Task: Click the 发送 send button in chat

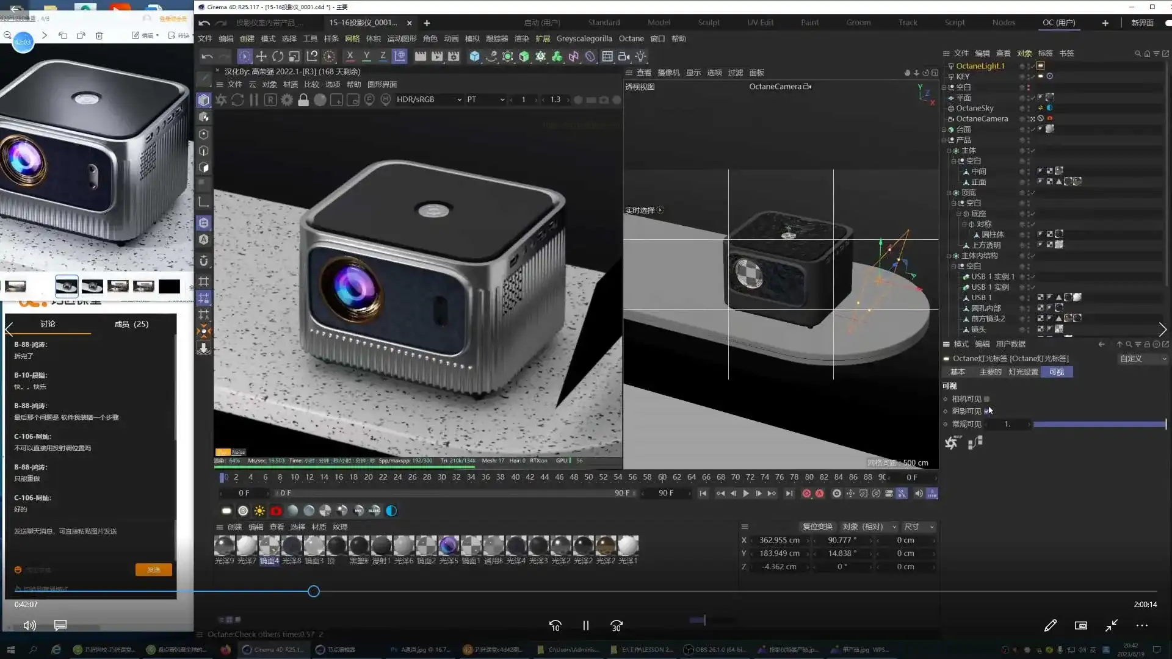Action: click(x=153, y=570)
